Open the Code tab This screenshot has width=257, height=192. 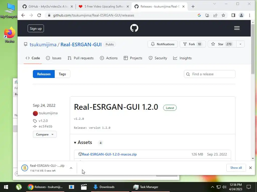pyautogui.click(x=33, y=58)
